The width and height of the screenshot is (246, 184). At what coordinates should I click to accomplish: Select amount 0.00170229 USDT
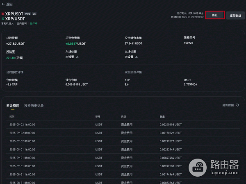click(x=171, y=133)
